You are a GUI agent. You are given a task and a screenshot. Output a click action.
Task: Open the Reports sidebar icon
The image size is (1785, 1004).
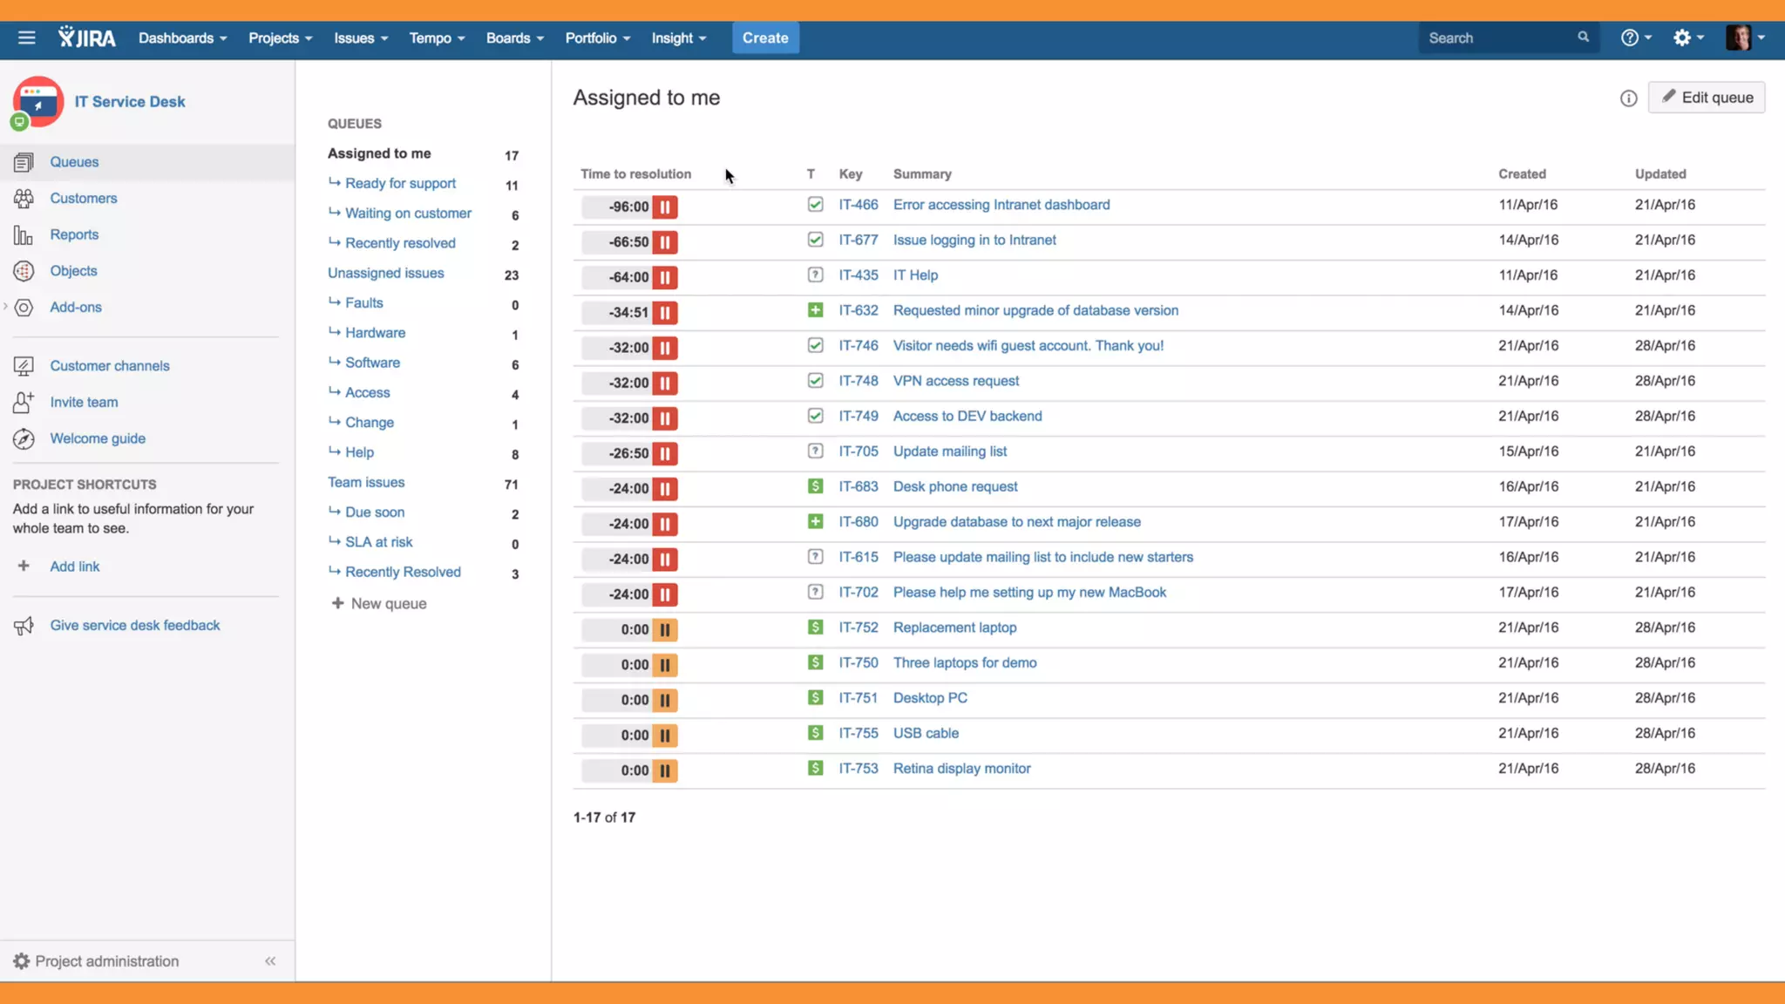[x=24, y=235]
